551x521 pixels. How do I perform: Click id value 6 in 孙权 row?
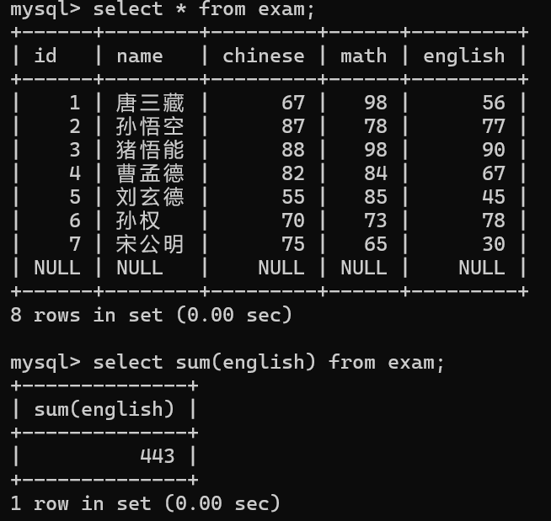coord(75,221)
